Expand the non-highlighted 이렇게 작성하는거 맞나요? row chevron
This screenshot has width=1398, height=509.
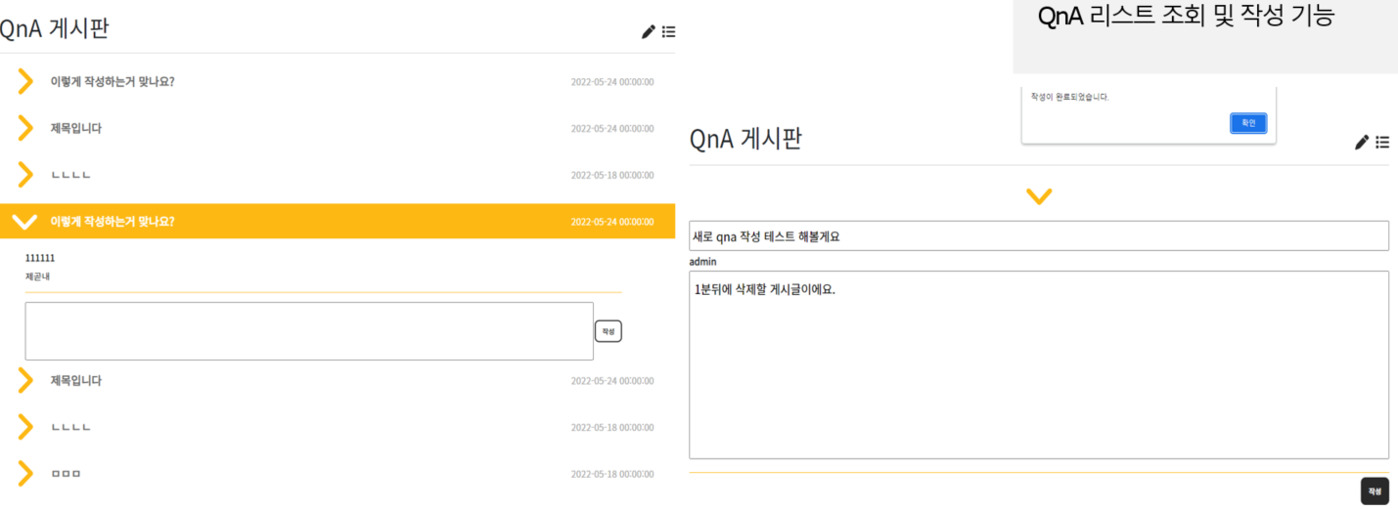click(25, 81)
